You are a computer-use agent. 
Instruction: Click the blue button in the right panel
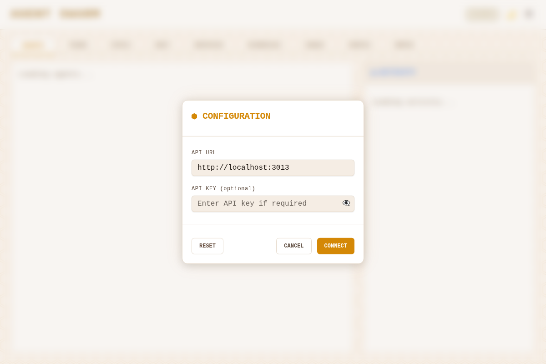[392, 72]
